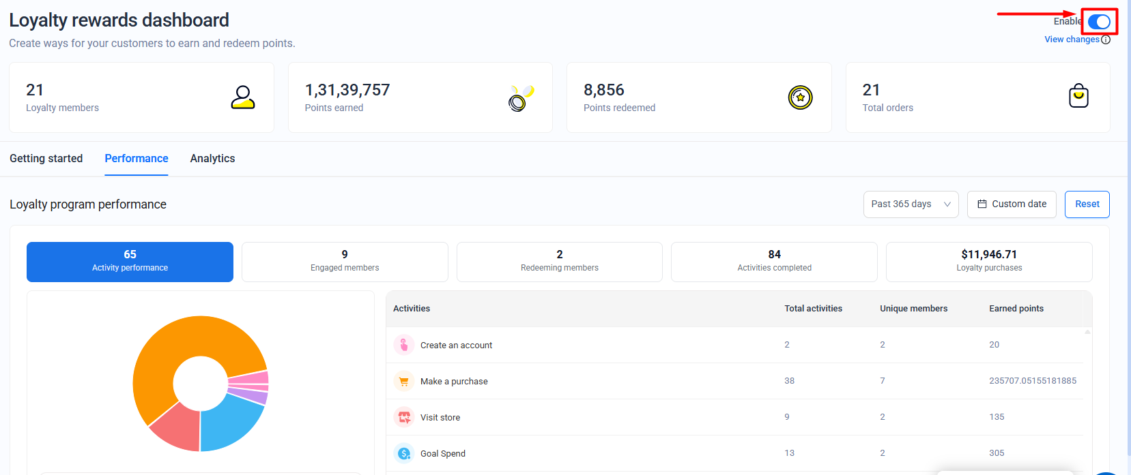
Task: Switch to the Getting started tab
Action: pos(46,159)
